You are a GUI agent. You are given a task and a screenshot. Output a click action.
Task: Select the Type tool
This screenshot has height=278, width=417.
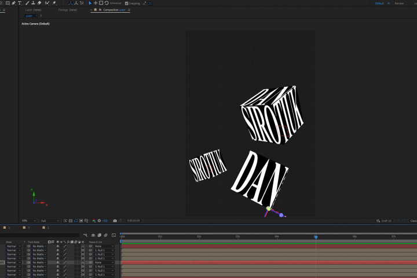coord(20,3)
